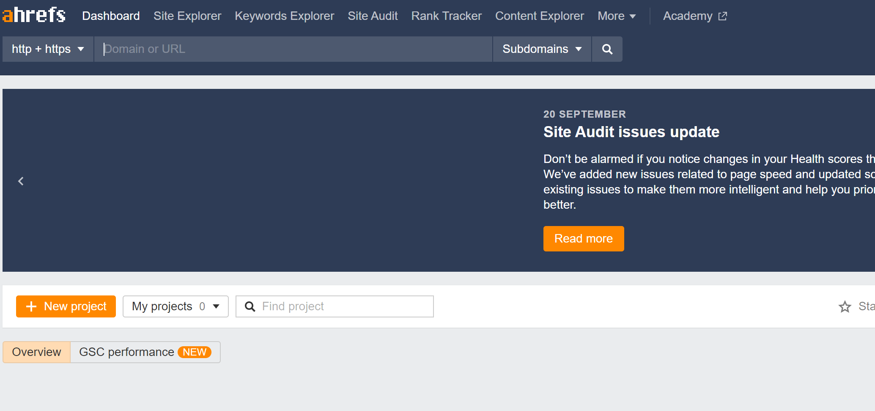Click the star icon beside Starred

[x=845, y=306]
